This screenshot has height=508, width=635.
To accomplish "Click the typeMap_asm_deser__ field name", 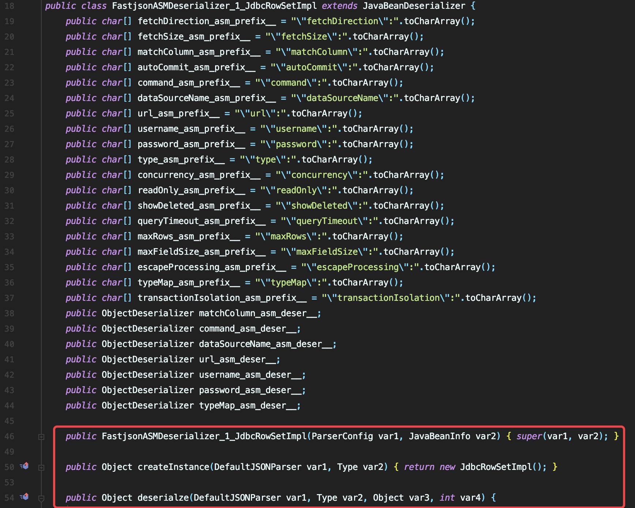I will pyautogui.click(x=248, y=406).
